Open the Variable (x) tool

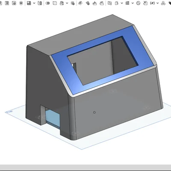click(152, 3)
